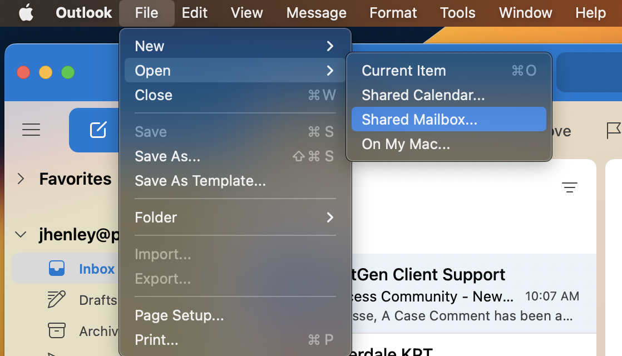Open the Drafts folder
The image size is (622, 356).
tap(66, 300)
